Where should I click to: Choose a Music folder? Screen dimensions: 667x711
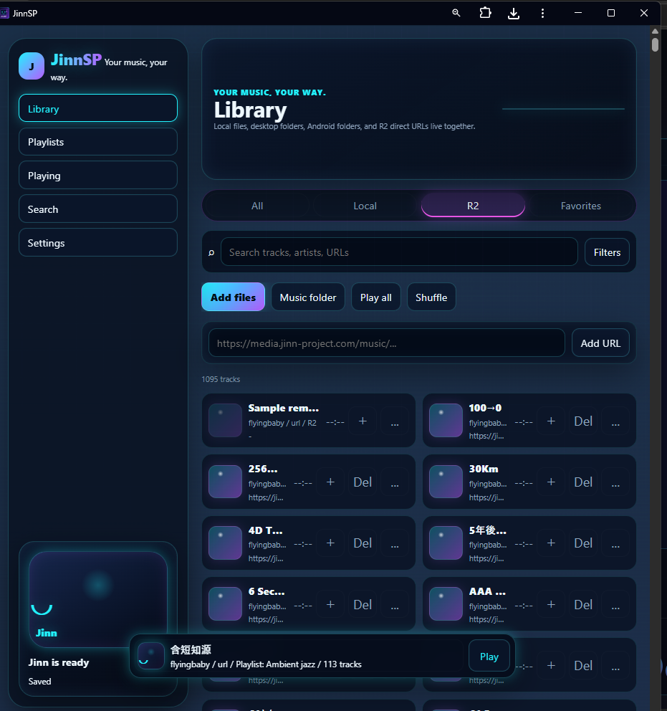click(x=308, y=297)
